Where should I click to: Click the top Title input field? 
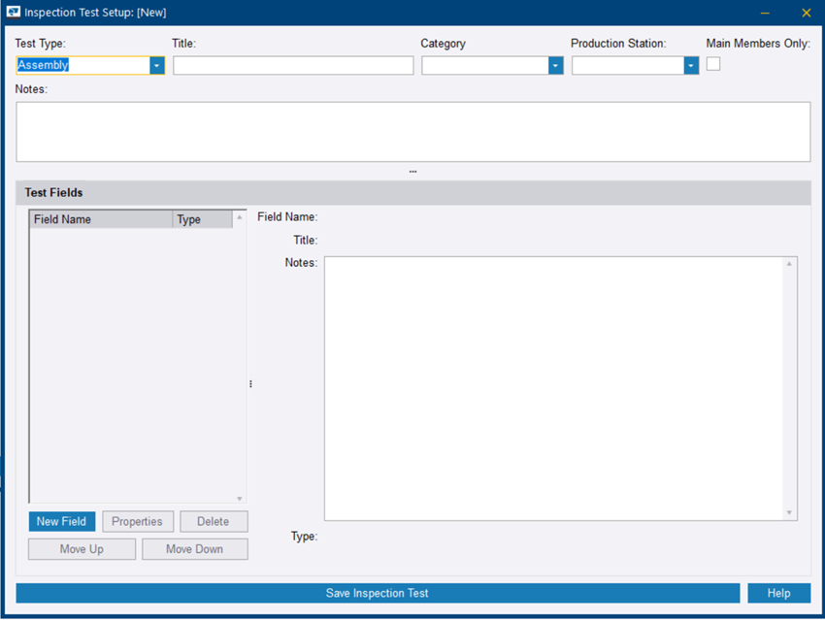coord(293,66)
